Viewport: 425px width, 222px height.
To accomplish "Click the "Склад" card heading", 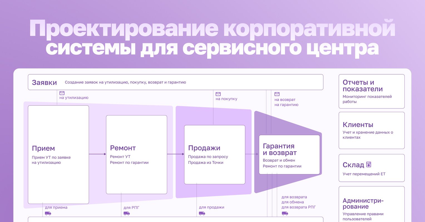I will 353,165.
